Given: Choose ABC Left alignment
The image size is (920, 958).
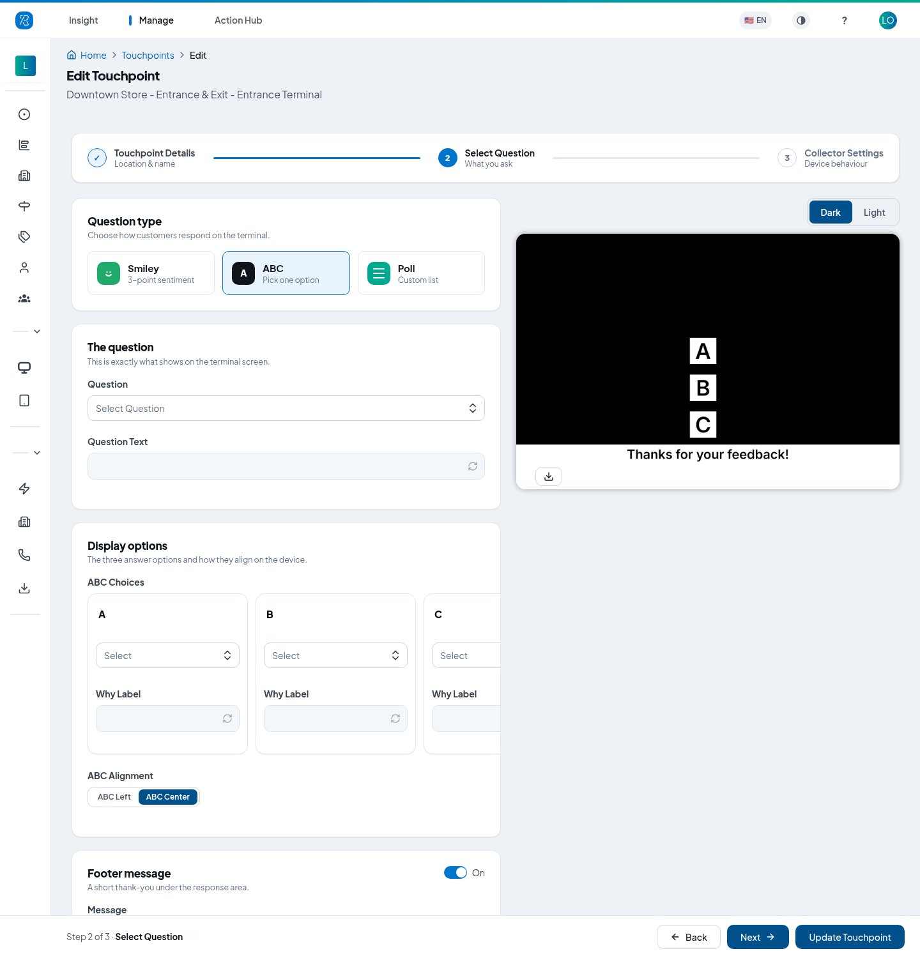Looking at the screenshot, I should 114,797.
